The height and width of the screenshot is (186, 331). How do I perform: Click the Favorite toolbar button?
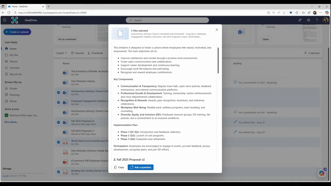(x=77, y=53)
